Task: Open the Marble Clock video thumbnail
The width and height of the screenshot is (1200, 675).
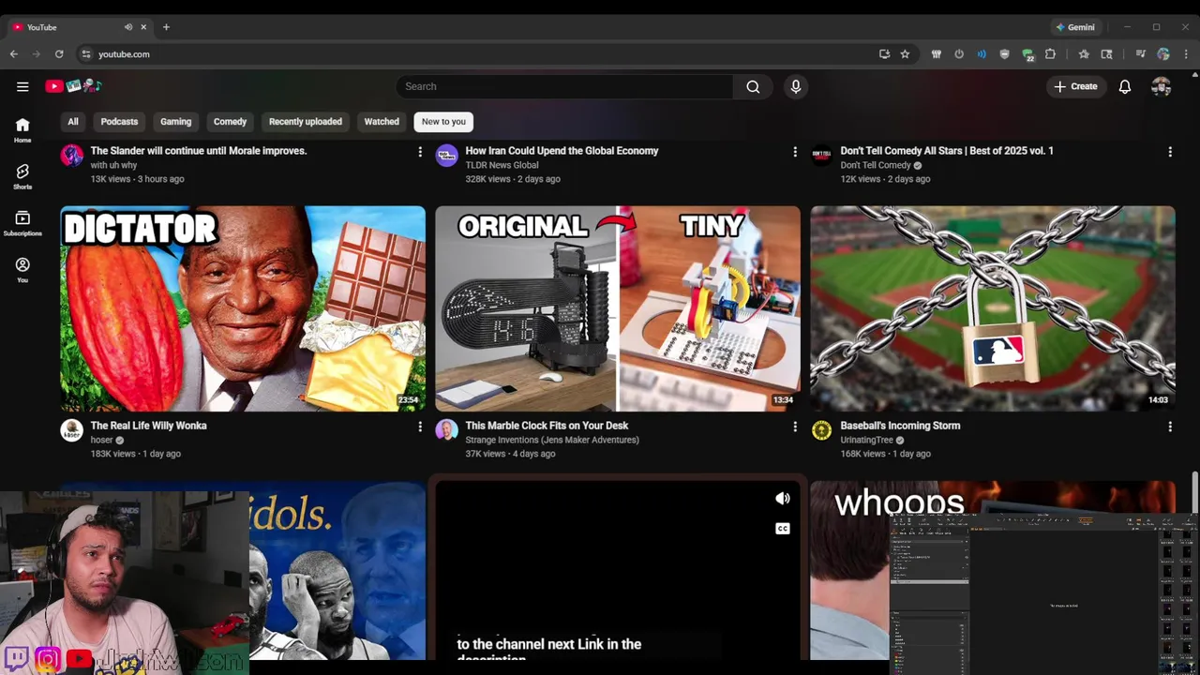Action: [x=618, y=308]
